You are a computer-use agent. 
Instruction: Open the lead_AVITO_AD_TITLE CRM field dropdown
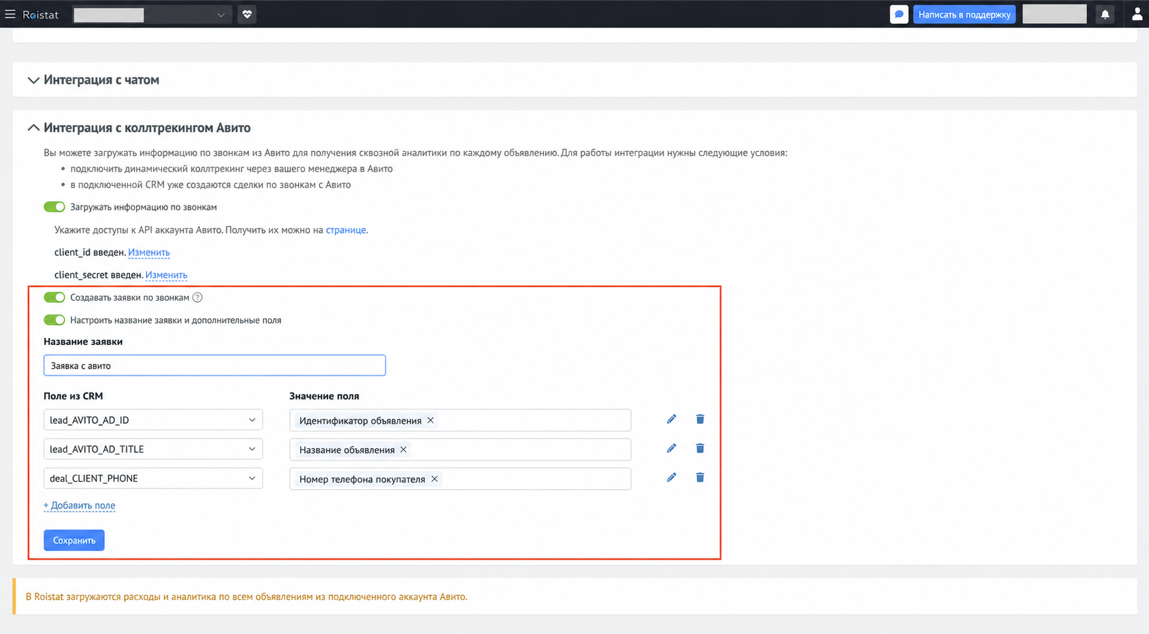coord(153,449)
